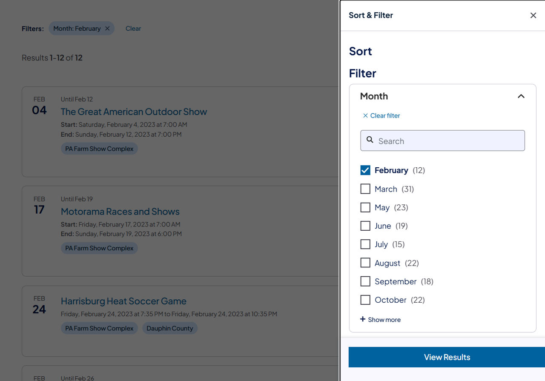Check the May checkbox
Viewport: 545px width, 381px height.
(x=365, y=207)
